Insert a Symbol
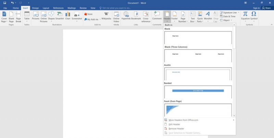274x138 pixels. 254,17
